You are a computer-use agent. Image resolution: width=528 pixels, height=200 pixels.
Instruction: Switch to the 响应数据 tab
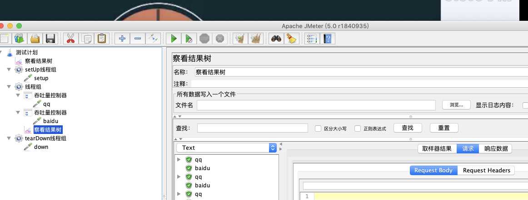click(x=495, y=149)
